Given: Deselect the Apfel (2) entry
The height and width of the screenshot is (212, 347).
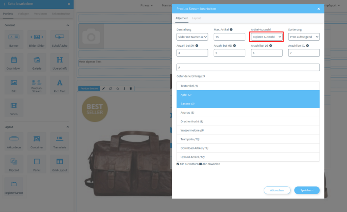Looking at the screenshot, I should tap(248, 95).
